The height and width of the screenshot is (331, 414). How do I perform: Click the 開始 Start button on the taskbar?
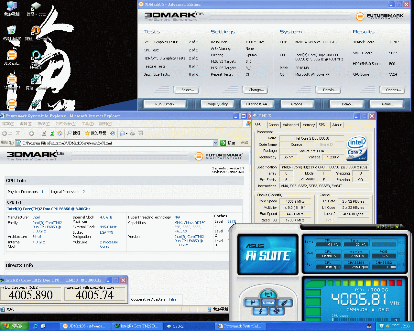point(15,326)
